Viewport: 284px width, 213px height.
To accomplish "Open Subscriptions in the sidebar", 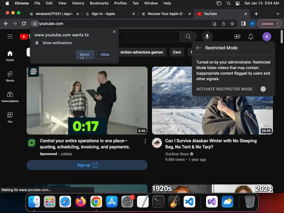I will pos(10,97).
